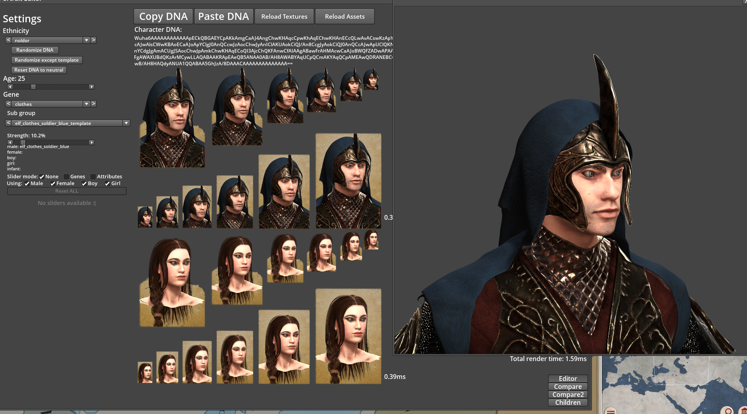Click previous sub group arrow
Image resolution: width=747 pixels, height=414 pixels.
tap(8, 123)
